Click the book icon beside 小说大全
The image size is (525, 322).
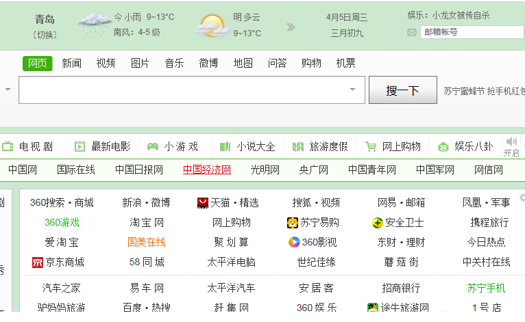(225, 146)
